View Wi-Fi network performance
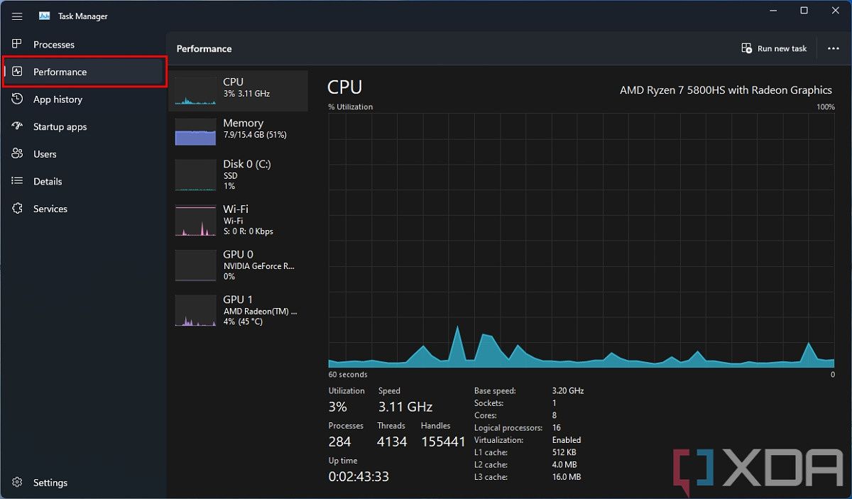This screenshot has height=499, width=852. (239, 220)
